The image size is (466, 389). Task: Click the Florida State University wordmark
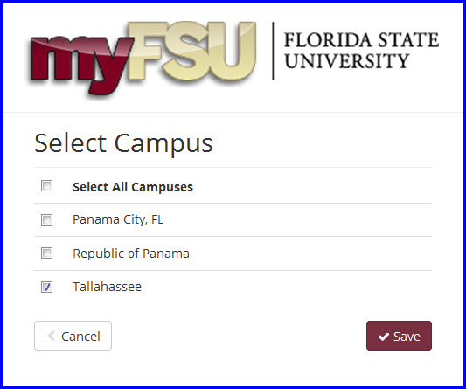pyautogui.click(x=361, y=50)
